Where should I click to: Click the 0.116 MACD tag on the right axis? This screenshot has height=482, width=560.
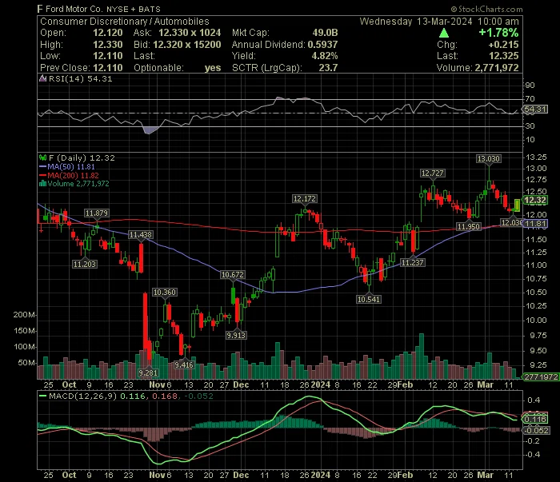[535, 419]
